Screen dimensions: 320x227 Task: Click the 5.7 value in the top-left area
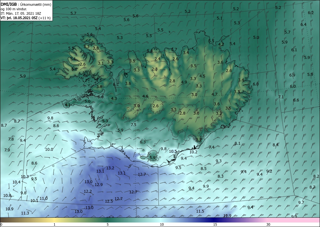tap(73, 13)
